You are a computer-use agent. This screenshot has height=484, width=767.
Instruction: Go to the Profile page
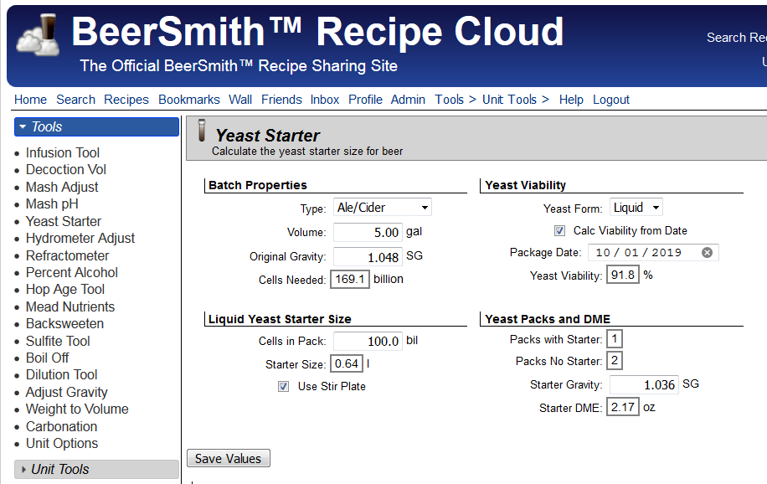pyautogui.click(x=365, y=100)
